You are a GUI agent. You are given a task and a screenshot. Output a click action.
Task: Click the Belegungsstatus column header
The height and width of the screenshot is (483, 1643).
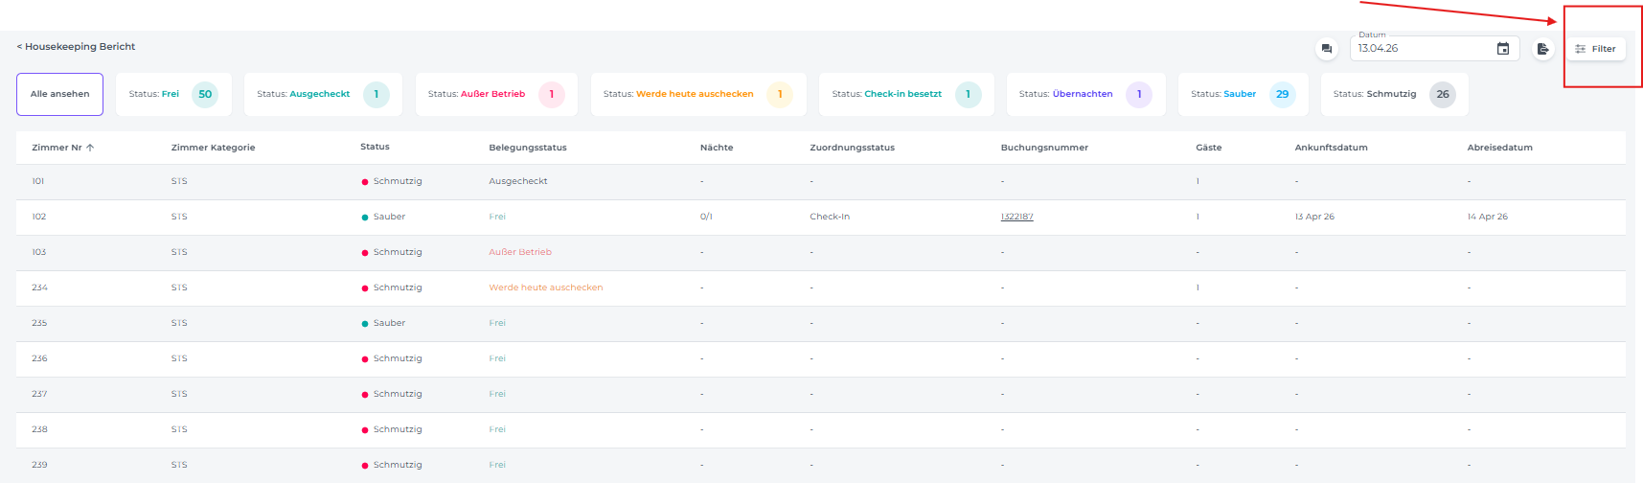(x=527, y=148)
